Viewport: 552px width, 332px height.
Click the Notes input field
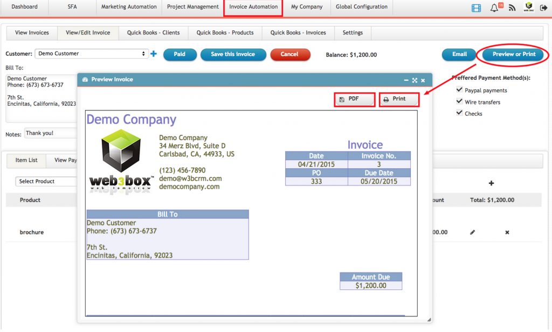coord(51,134)
